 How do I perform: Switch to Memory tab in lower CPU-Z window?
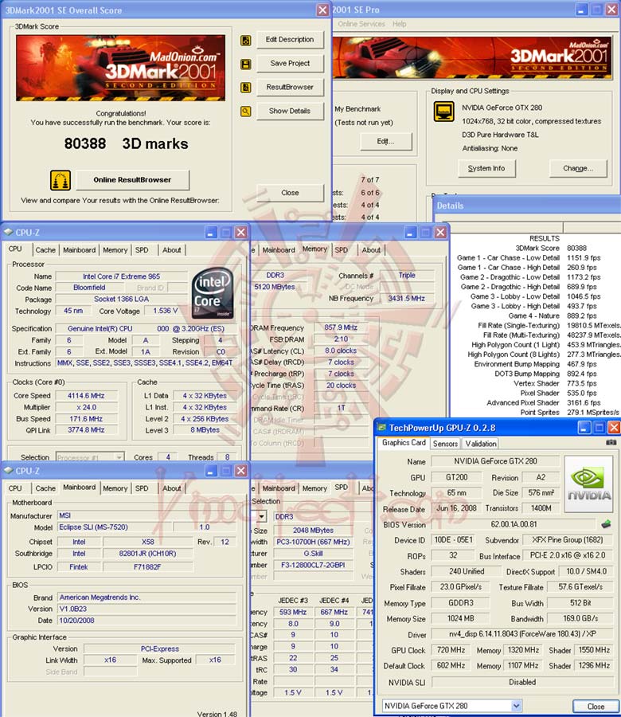(x=115, y=488)
